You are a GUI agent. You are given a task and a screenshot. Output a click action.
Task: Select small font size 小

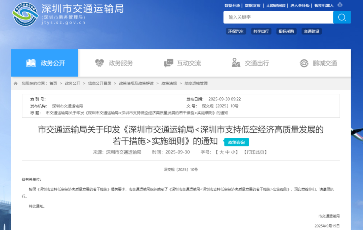point(233,152)
